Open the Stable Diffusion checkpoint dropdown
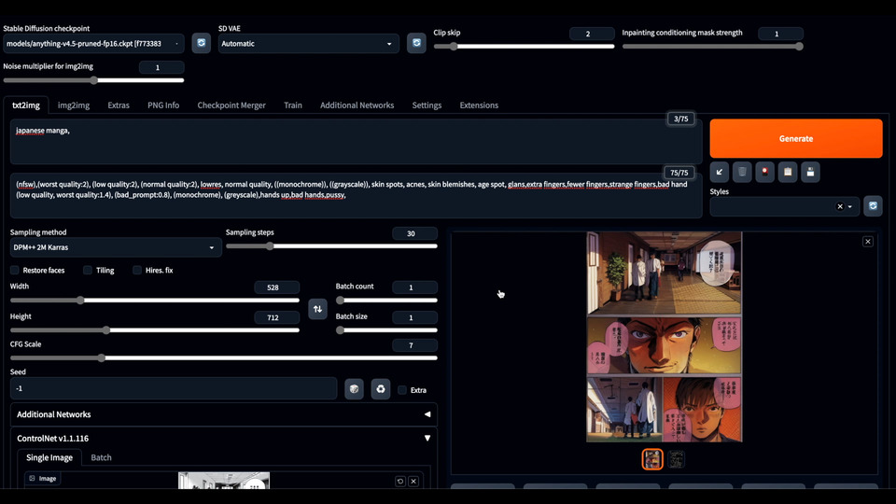This screenshot has width=896, height=504. [93, 44]
